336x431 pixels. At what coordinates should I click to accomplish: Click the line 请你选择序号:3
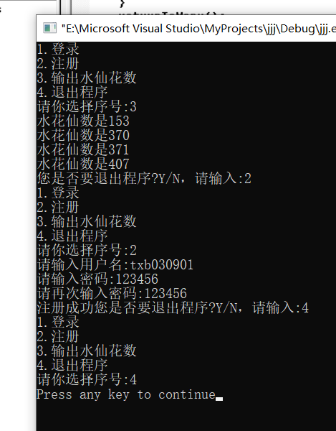click(87, 106)
